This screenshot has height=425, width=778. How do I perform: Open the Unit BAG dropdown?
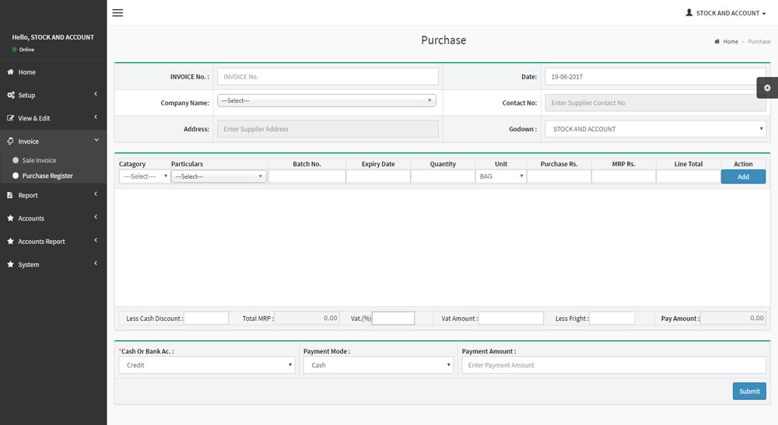(x=500, y=176)
